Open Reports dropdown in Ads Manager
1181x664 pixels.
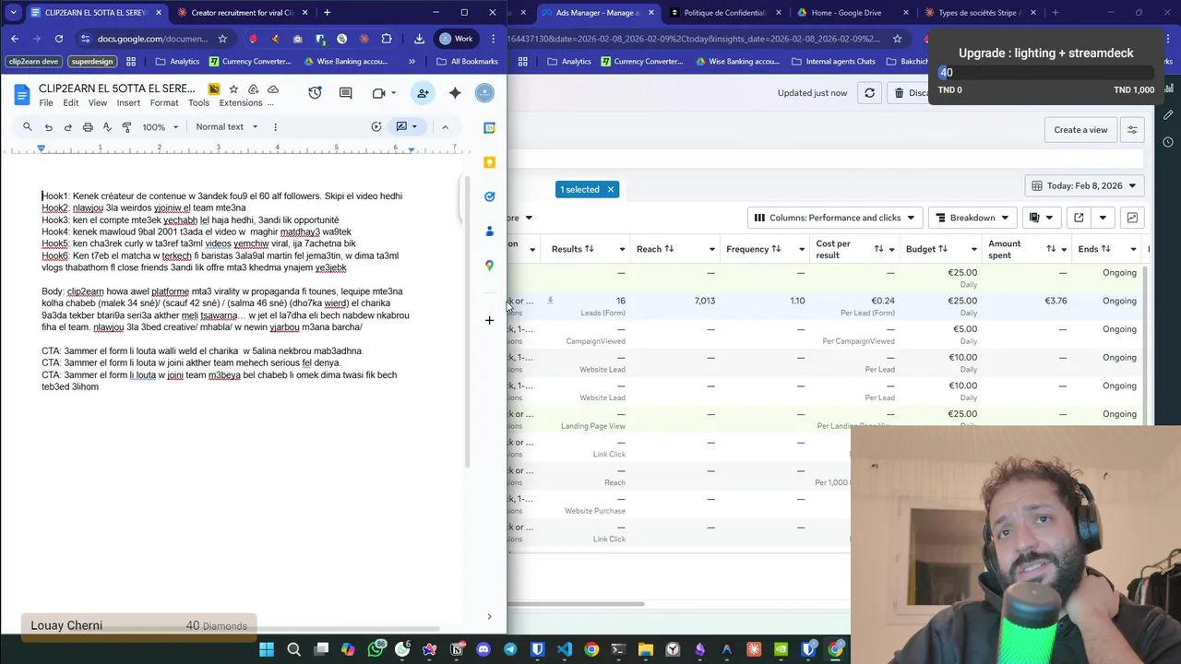tap(1040, 218)
